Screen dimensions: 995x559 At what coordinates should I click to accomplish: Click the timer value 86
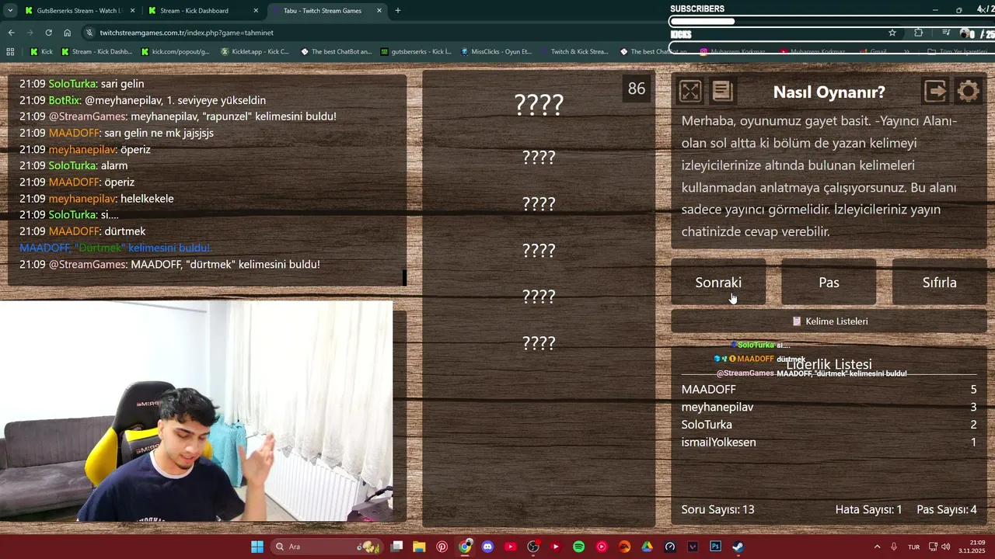pos(637,89)
